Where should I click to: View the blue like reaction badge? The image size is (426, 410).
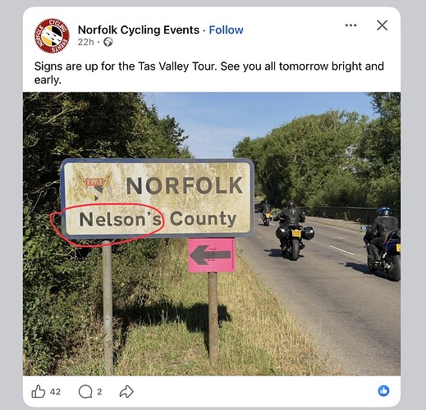383,391
